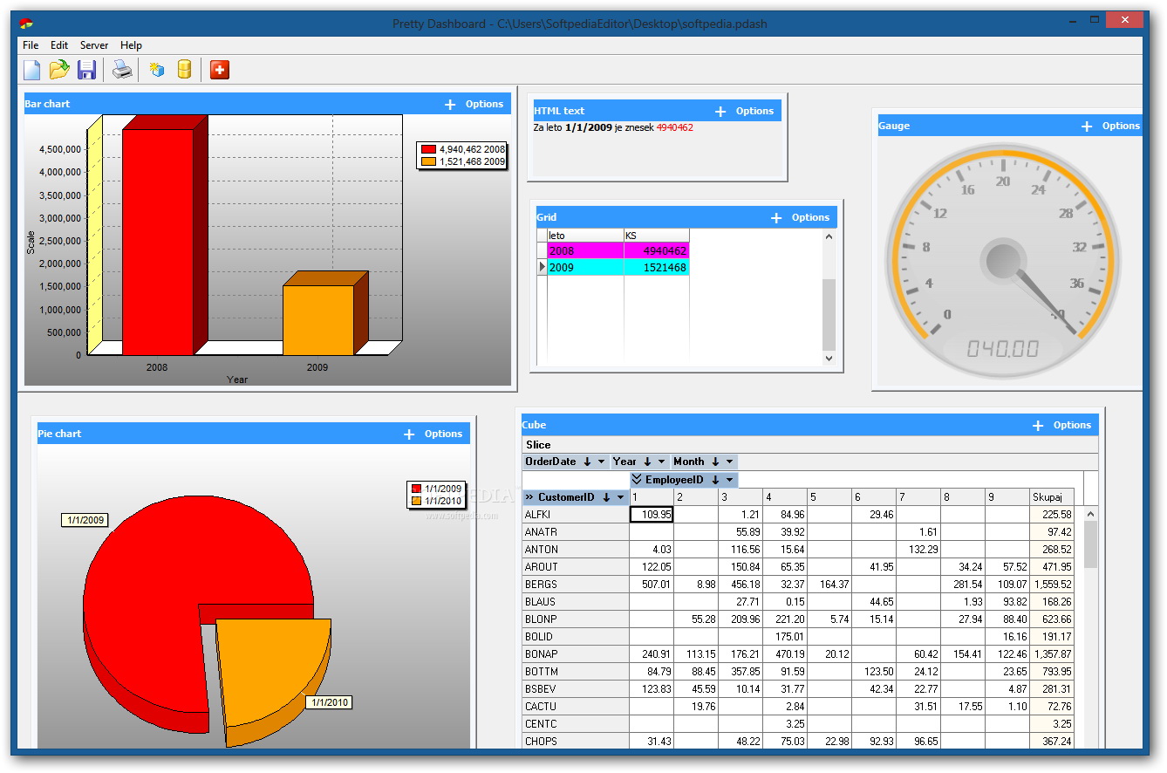
Task: Click the sort arrow on the CustomerID field
Action: click(x=606, y=497)
